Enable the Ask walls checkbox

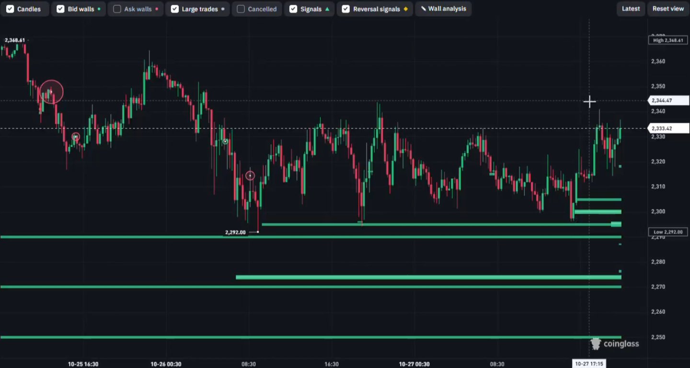[117, 9]
